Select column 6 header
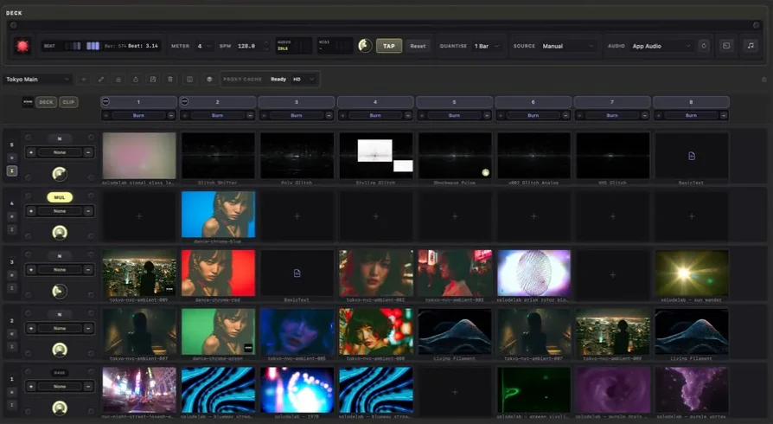The width and height of the screenshot is (773, 424). point(533,102)
